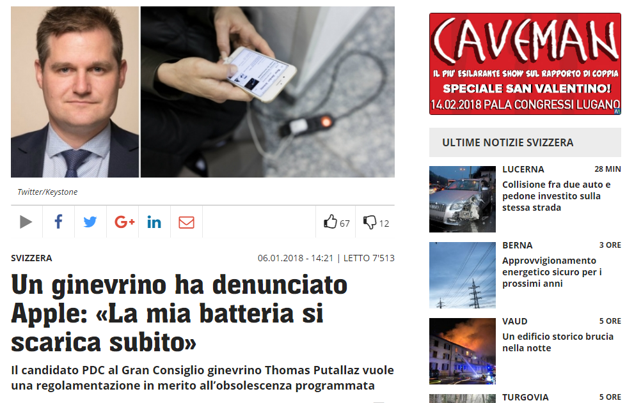Share article on Twitter
634x403 pixels.
[90, 222]
